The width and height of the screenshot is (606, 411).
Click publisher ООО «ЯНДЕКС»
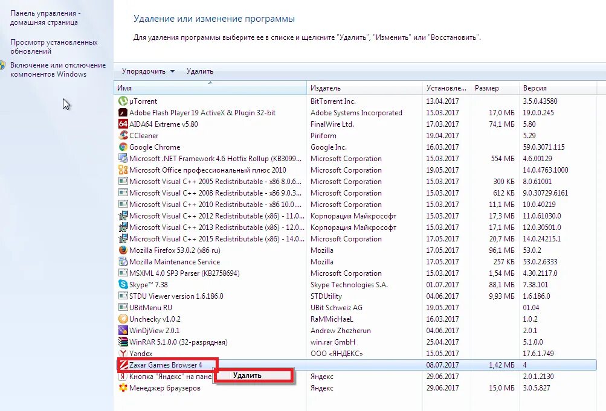pyautogui.click(x=337, y=354)
